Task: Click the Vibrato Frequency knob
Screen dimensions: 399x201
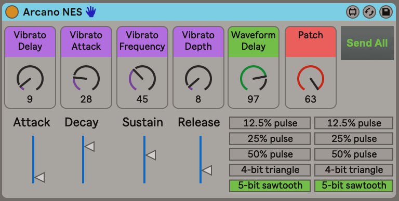Action: click(142, 78)
